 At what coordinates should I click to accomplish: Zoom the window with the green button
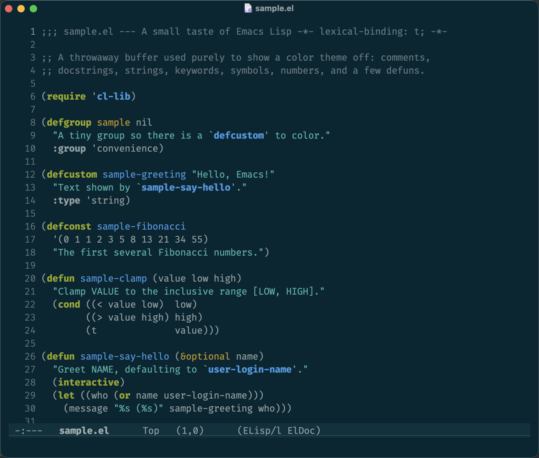(x=33, y=9)
